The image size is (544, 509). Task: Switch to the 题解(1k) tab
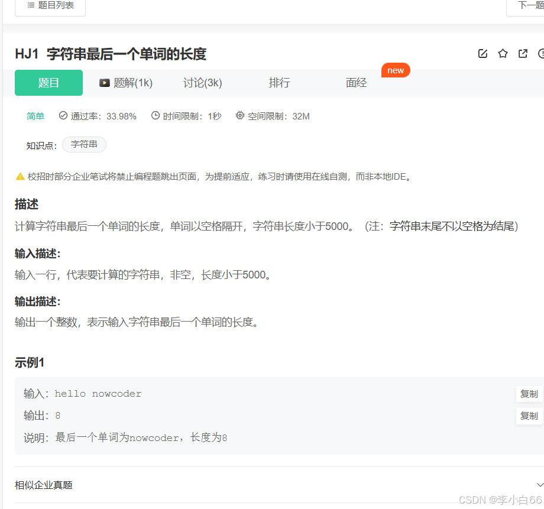127,83
